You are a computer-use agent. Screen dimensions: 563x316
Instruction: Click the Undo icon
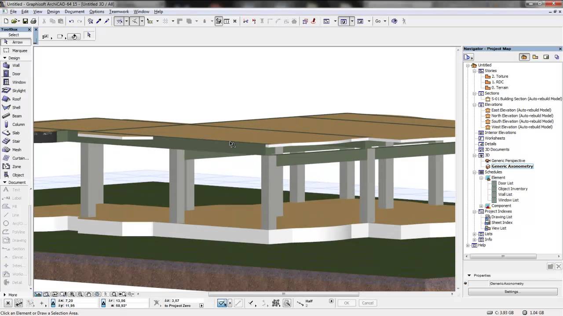pos(71,21)
